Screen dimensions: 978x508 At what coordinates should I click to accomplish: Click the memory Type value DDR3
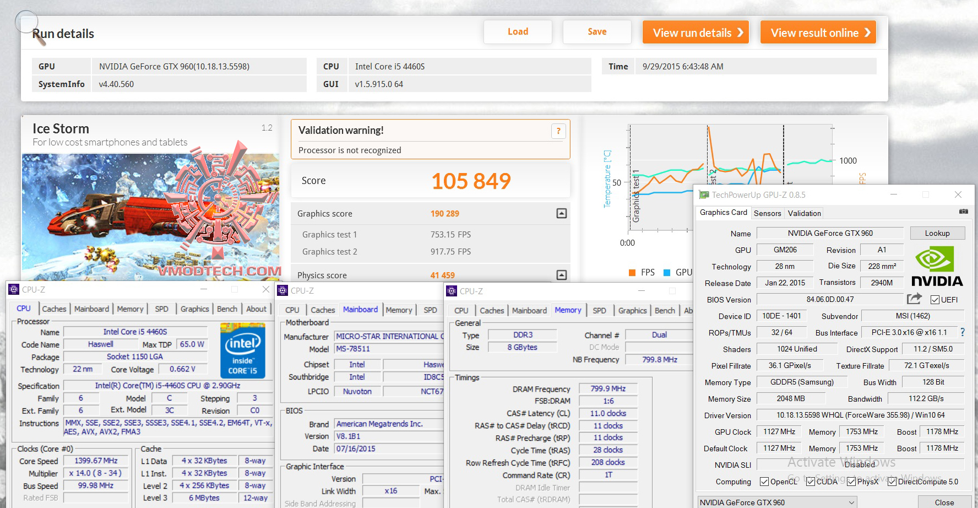pos(523,335)
